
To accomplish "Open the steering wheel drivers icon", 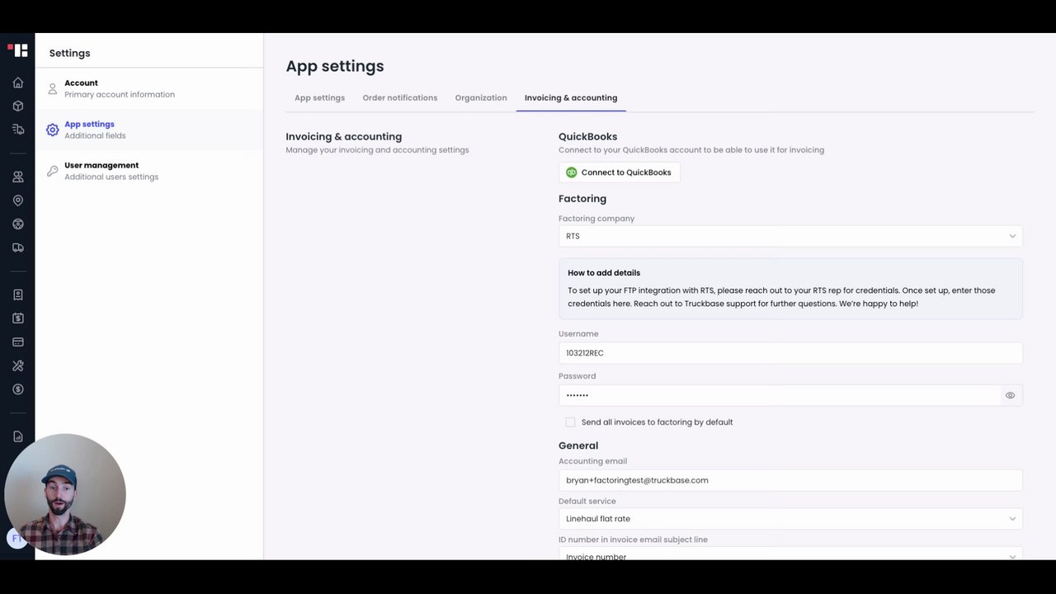I will (x=17, y=224).
